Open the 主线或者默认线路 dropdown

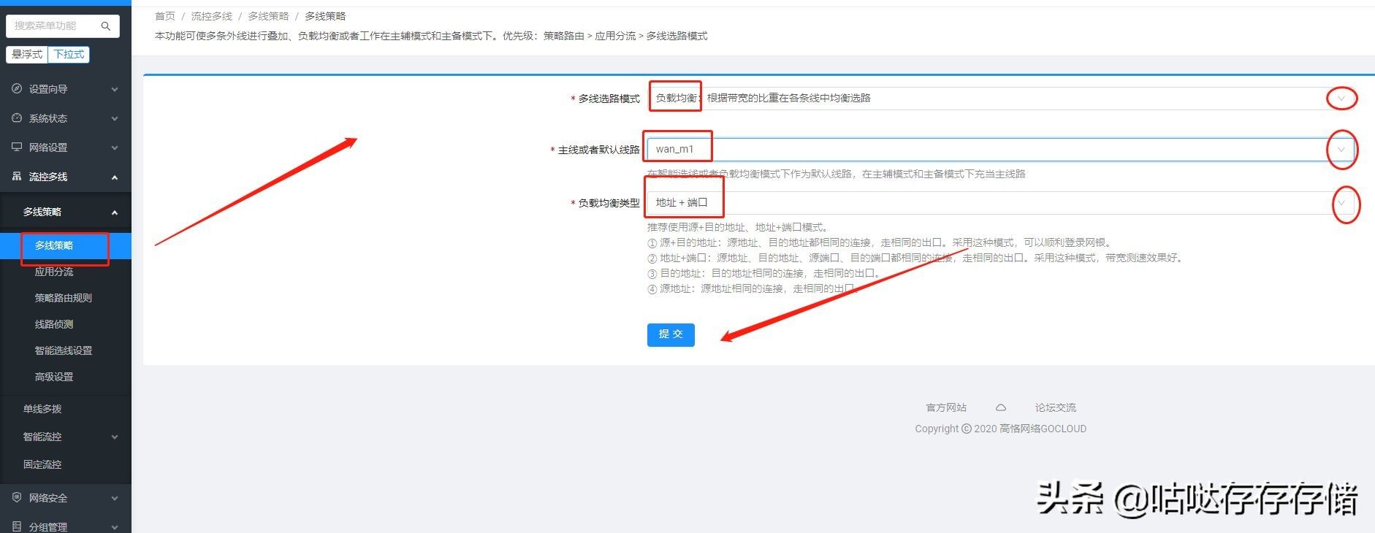coord(1341,150)
